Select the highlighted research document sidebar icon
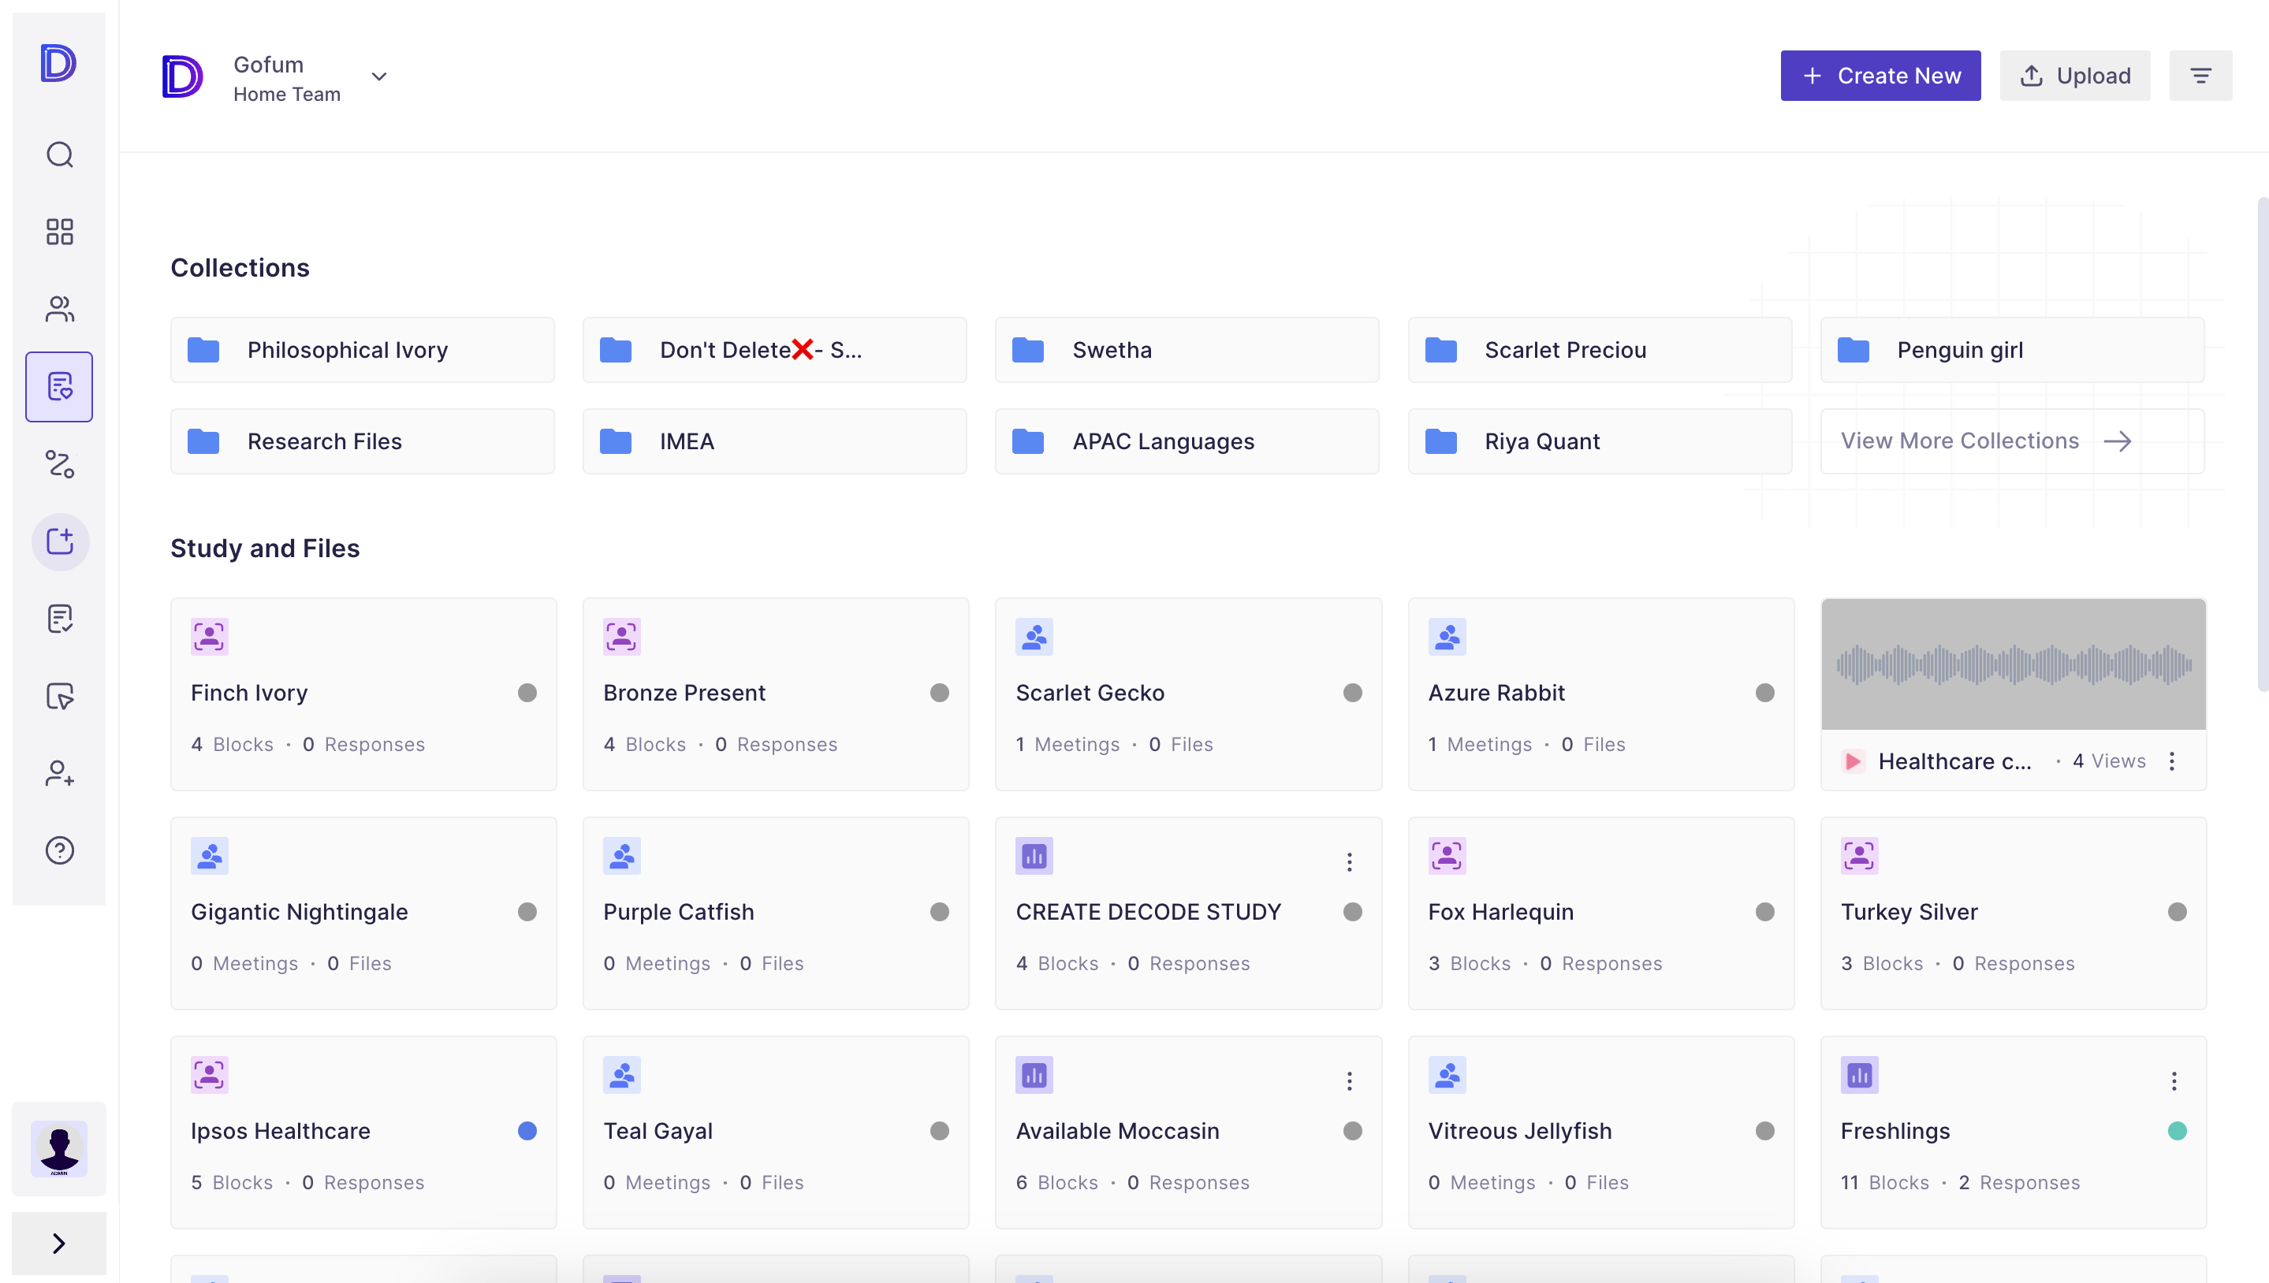 click(59, 387)
